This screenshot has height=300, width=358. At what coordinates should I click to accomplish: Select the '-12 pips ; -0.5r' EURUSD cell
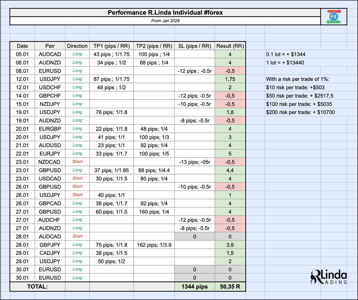pyautogui.click(x=195, y=71)
